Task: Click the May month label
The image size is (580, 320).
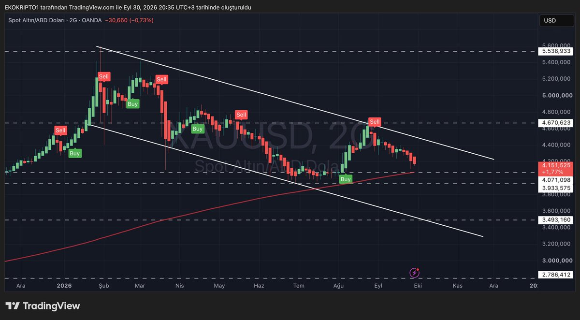Action: pyautogui.click(x=219, y=286)
